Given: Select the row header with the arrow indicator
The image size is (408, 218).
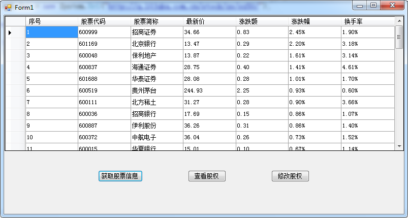Looking at the screenshot, I should tap(15, 32).
